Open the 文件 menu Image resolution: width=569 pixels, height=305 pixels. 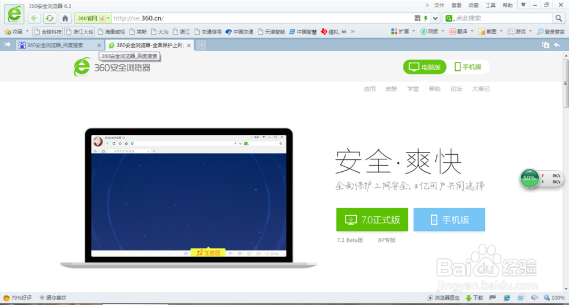[x=439, y=5]
